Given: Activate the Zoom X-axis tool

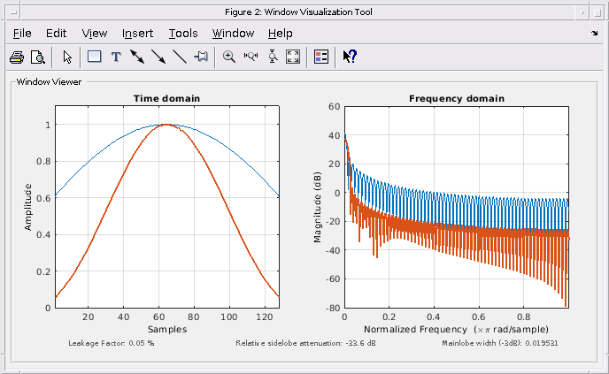Looking at the screenshot, I should point(251,57).
